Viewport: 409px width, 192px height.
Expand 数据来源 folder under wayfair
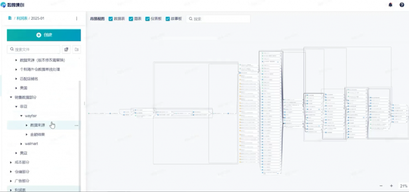(27, 125)
